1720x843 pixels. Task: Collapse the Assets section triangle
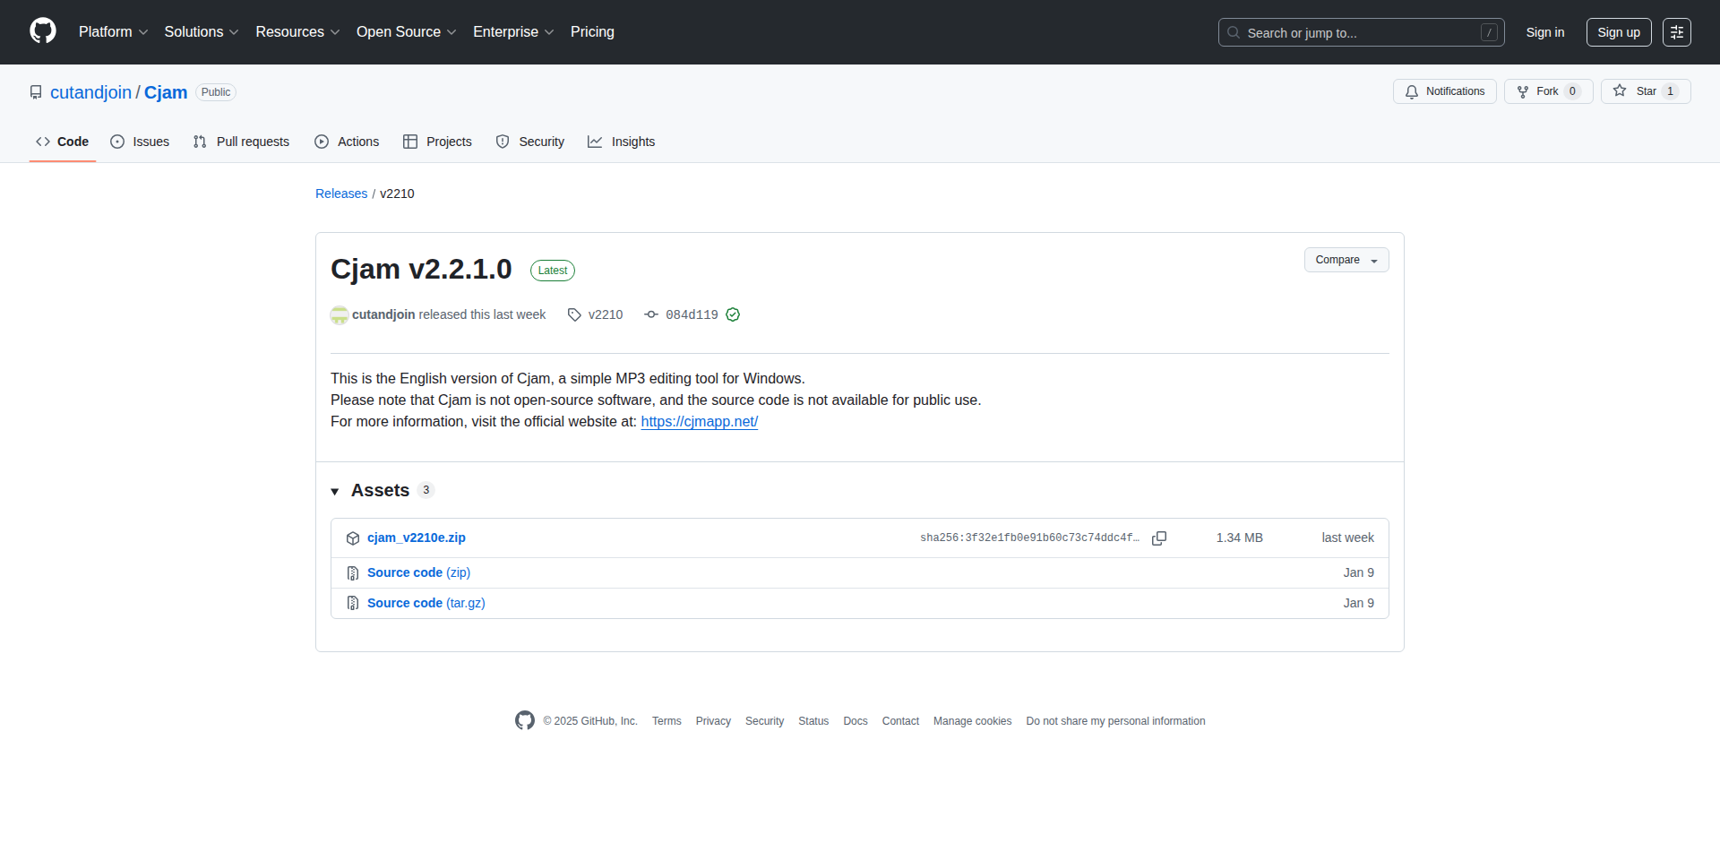tap(335, 491)
